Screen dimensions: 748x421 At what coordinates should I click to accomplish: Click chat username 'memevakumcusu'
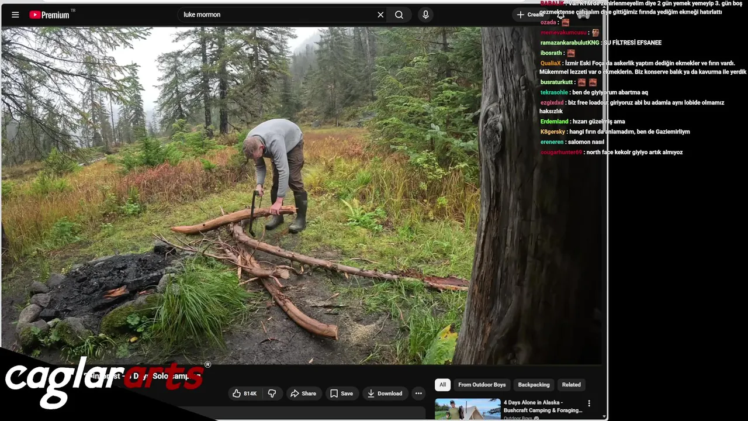pyautogui.click(x=564, y=33)
